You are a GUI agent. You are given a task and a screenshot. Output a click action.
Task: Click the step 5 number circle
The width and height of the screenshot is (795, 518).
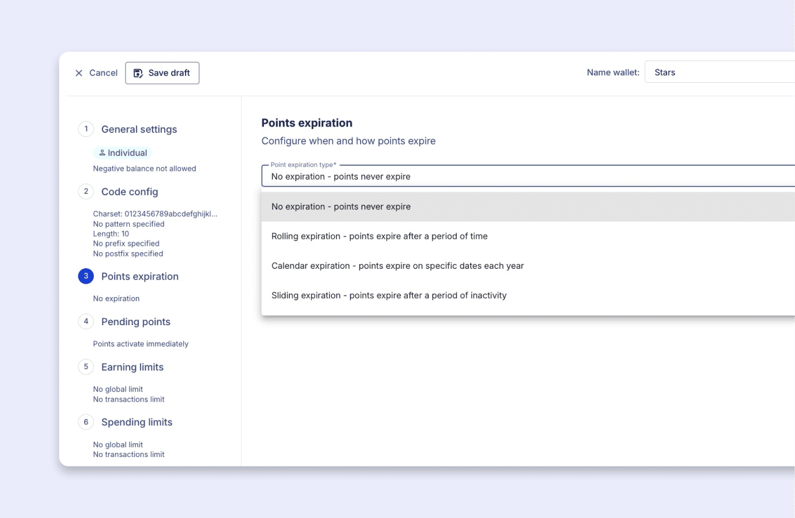coord(86,367)
